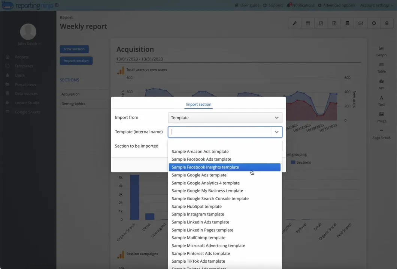397x269 pixels.
Task: Click the New section button
Action: point(74,49)
